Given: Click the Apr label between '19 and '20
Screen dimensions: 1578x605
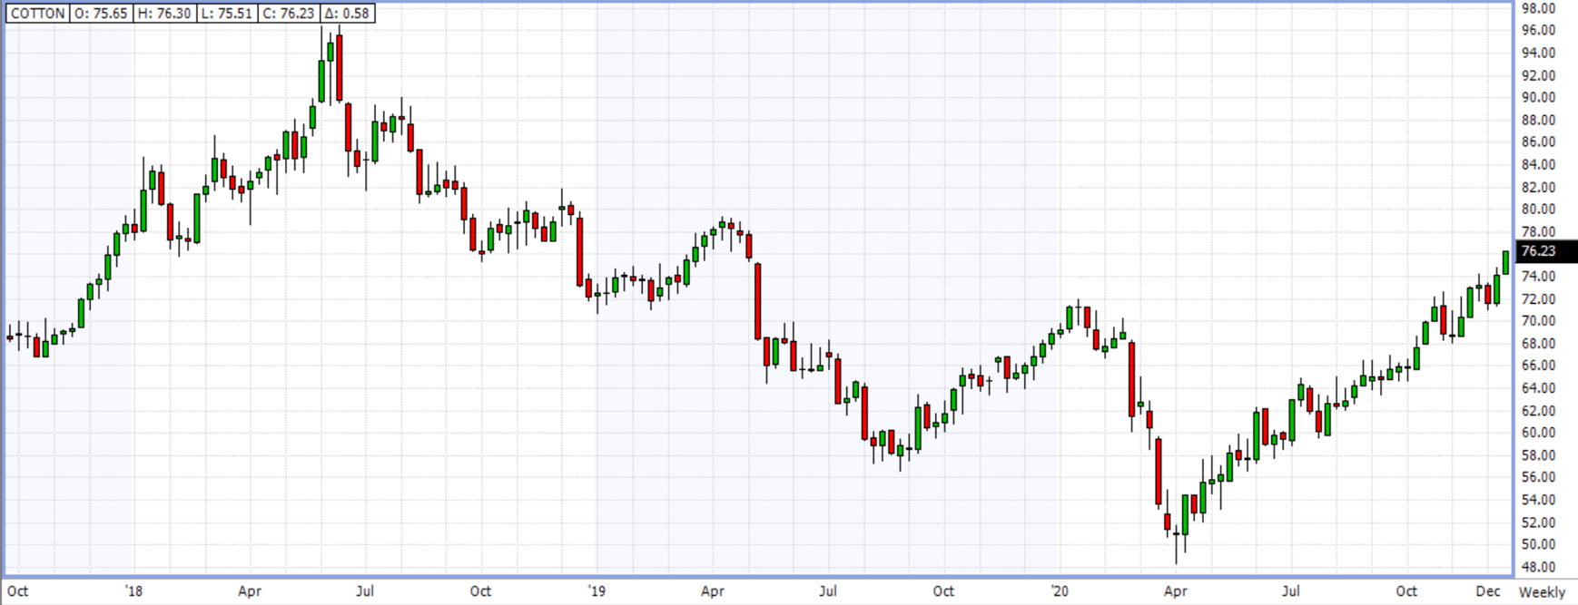Looking at the screenshot, I should tap(713, 591).
